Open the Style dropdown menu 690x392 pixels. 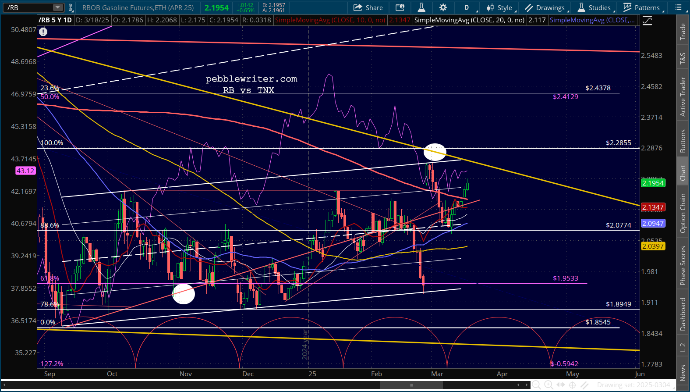[x=501, y=7]
